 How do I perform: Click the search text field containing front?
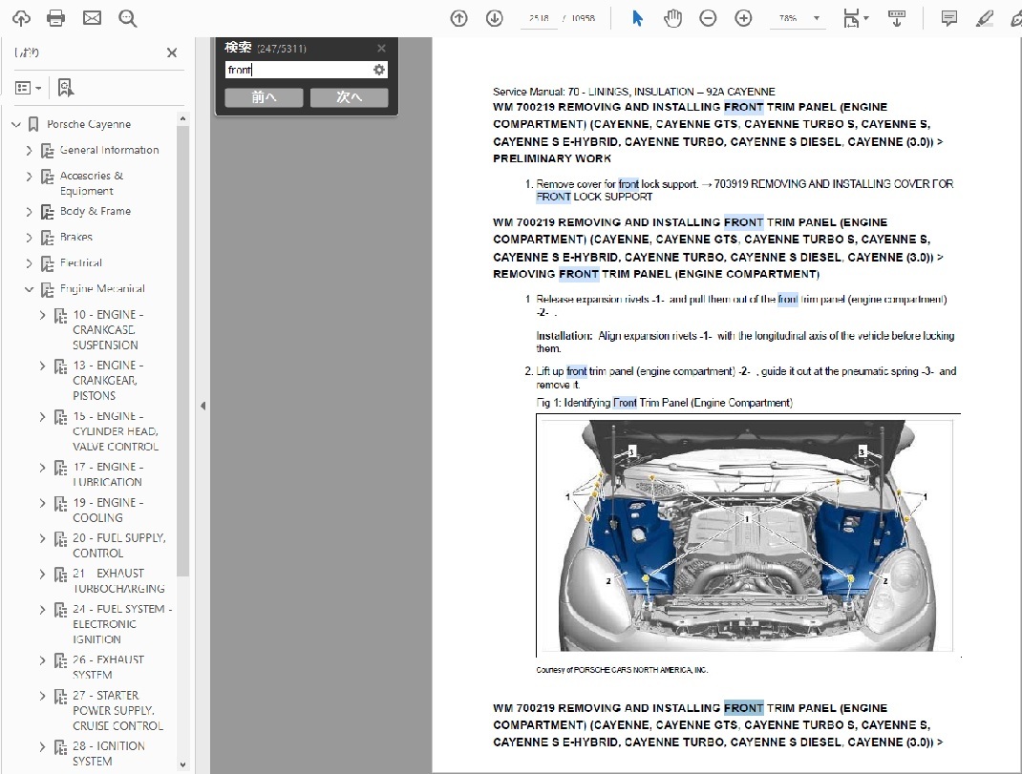tap(296, 70)
